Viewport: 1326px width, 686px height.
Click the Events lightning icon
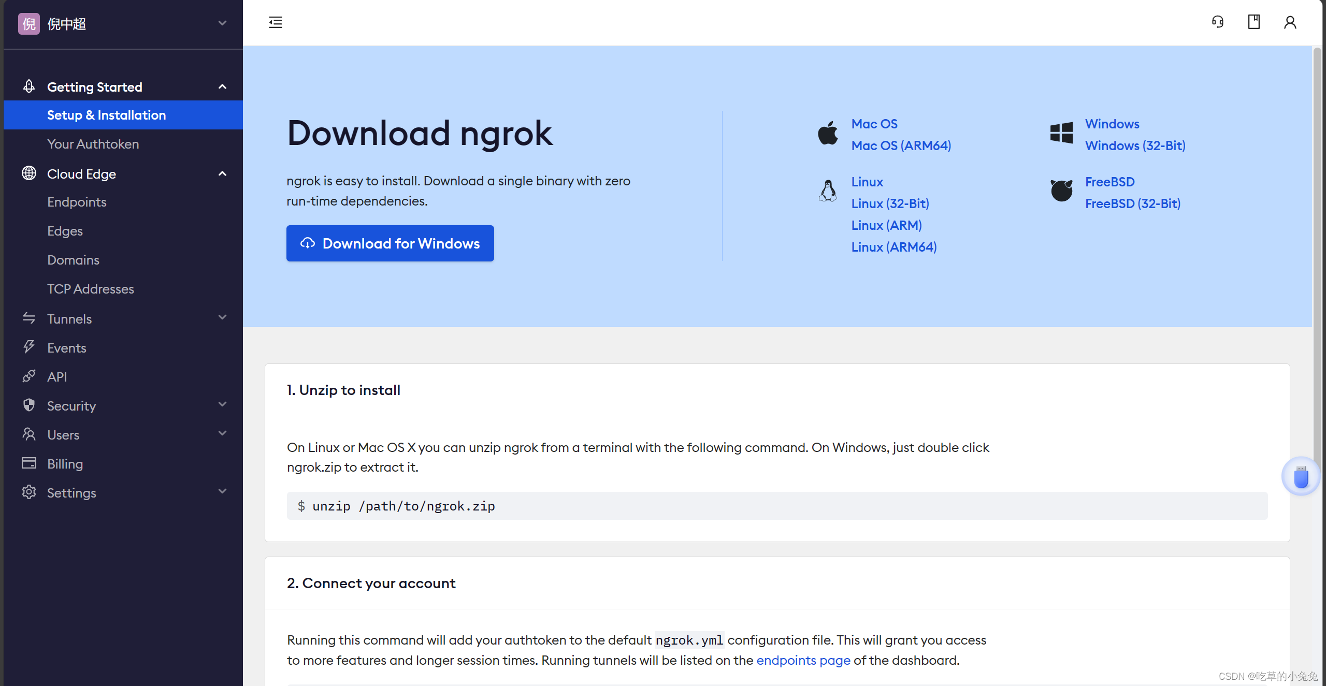click(x=29, y=347)
